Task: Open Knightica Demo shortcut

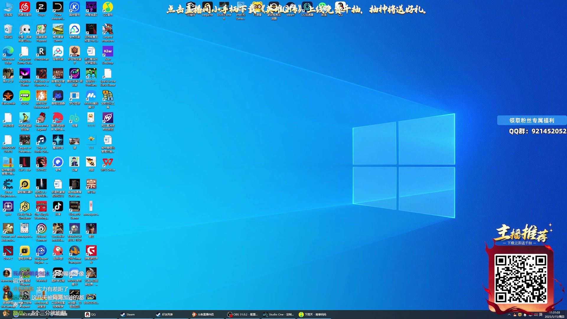Action: [25, 77]
